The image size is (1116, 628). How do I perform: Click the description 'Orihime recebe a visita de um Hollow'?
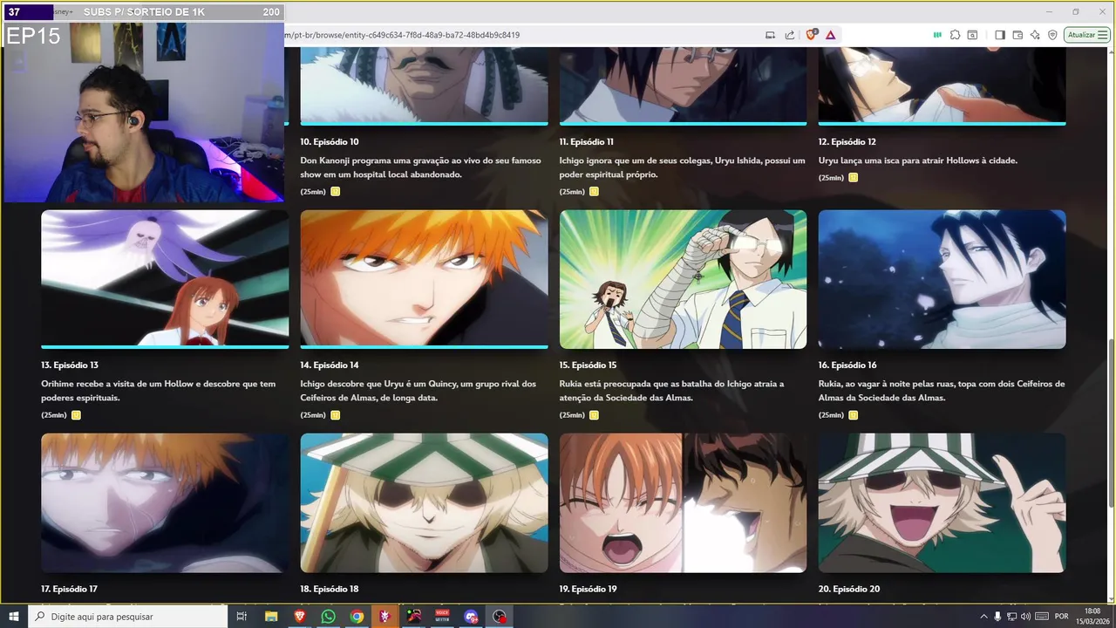[159, 391]
